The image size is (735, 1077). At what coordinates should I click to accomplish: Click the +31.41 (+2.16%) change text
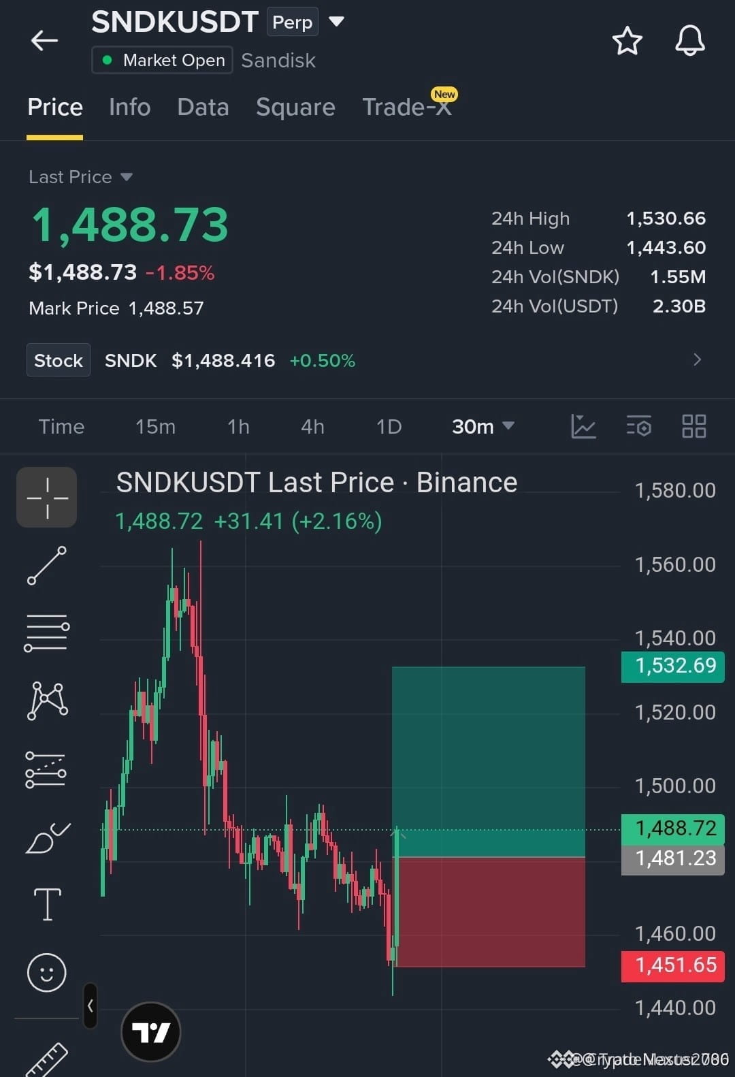click(x=298, y=521)
